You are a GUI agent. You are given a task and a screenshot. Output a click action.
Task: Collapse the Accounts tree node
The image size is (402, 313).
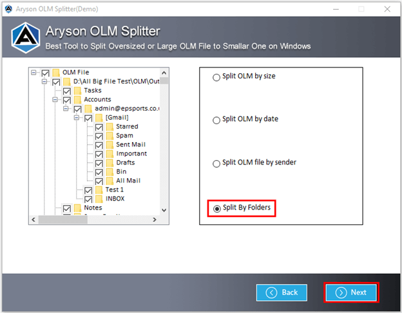click(55, 100)
